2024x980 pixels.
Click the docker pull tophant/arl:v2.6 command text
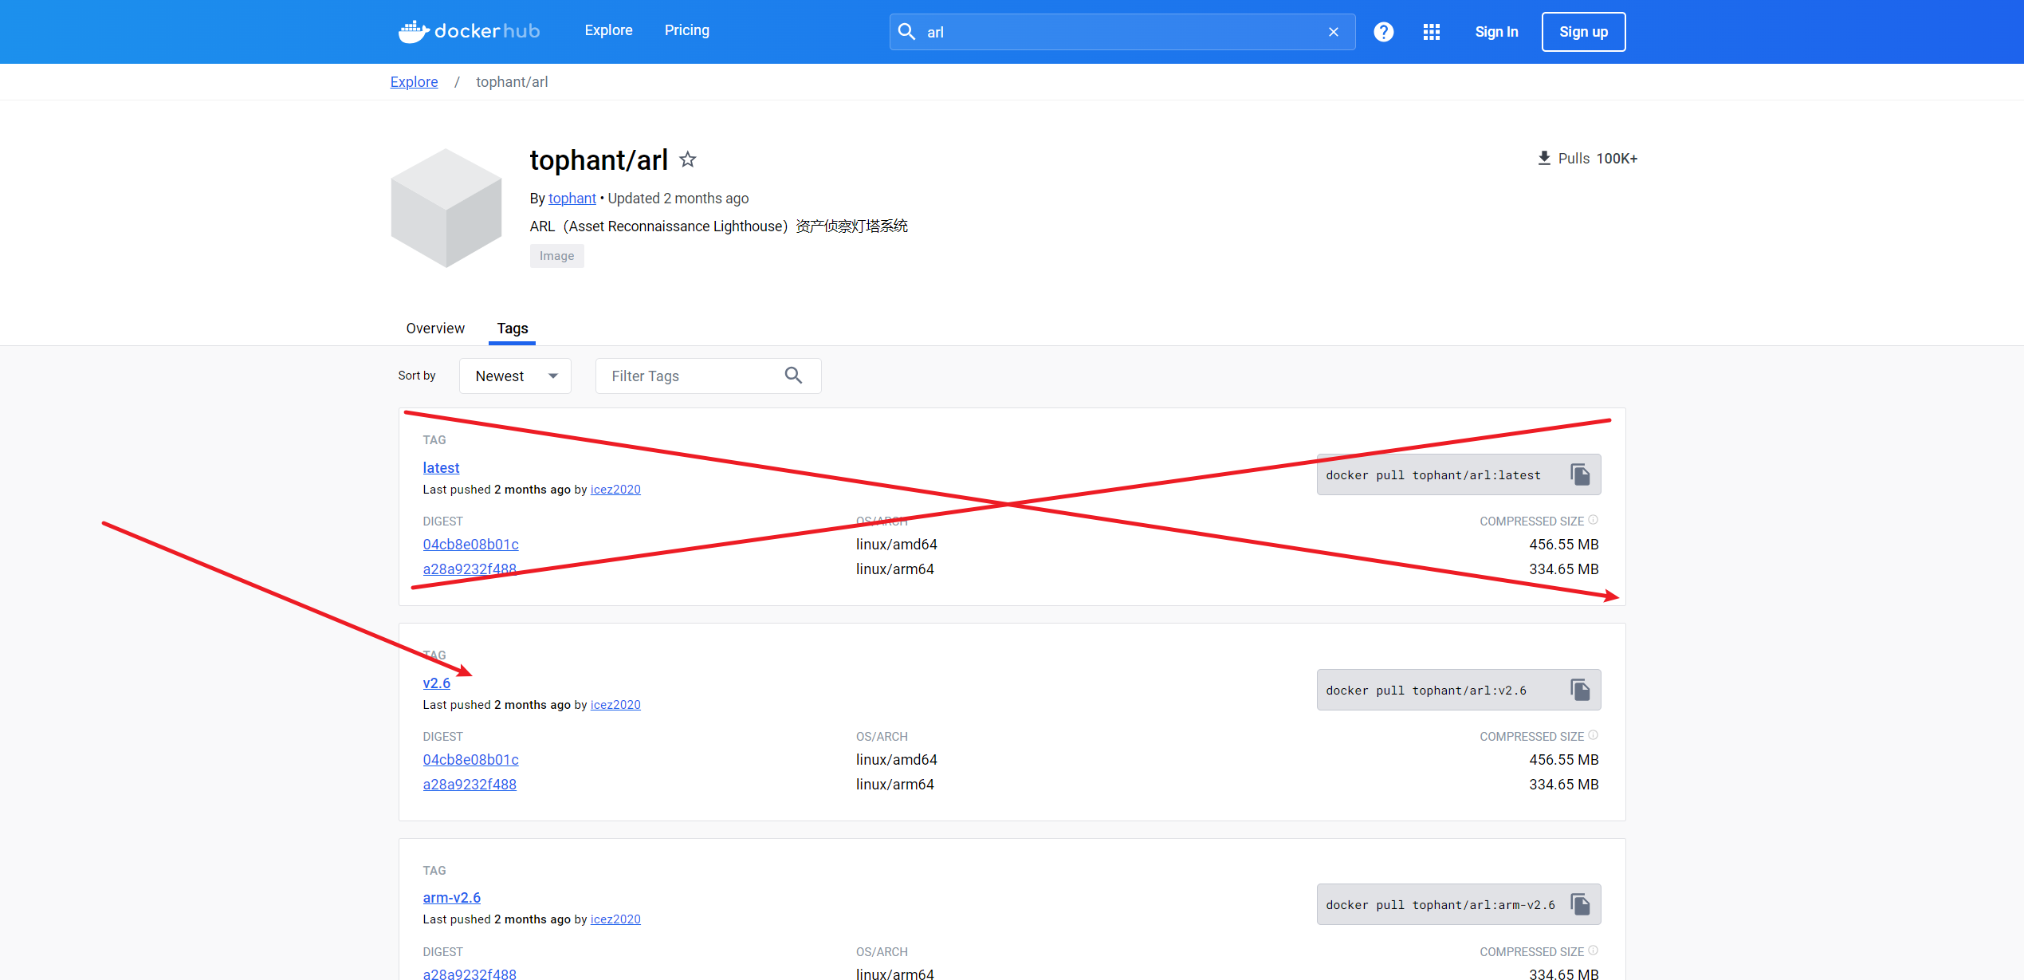point(1427,691)
